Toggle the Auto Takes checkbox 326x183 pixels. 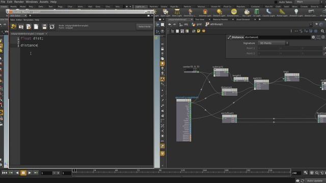276,2
